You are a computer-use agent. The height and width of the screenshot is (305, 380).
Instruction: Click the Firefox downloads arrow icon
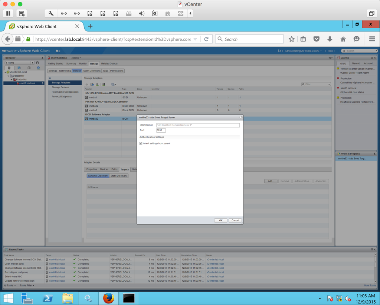coord(330,39)
